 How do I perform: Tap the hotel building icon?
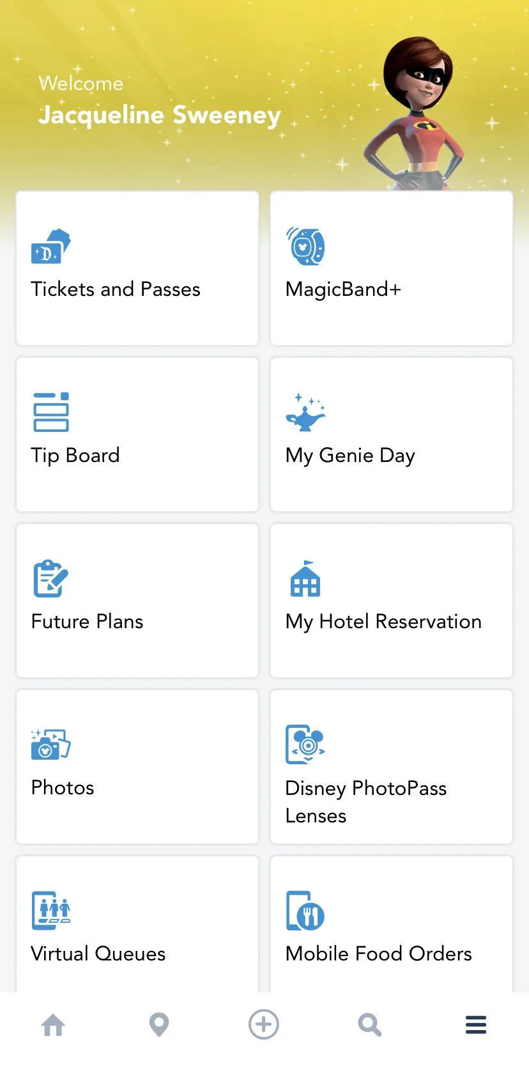click(305, 579)
